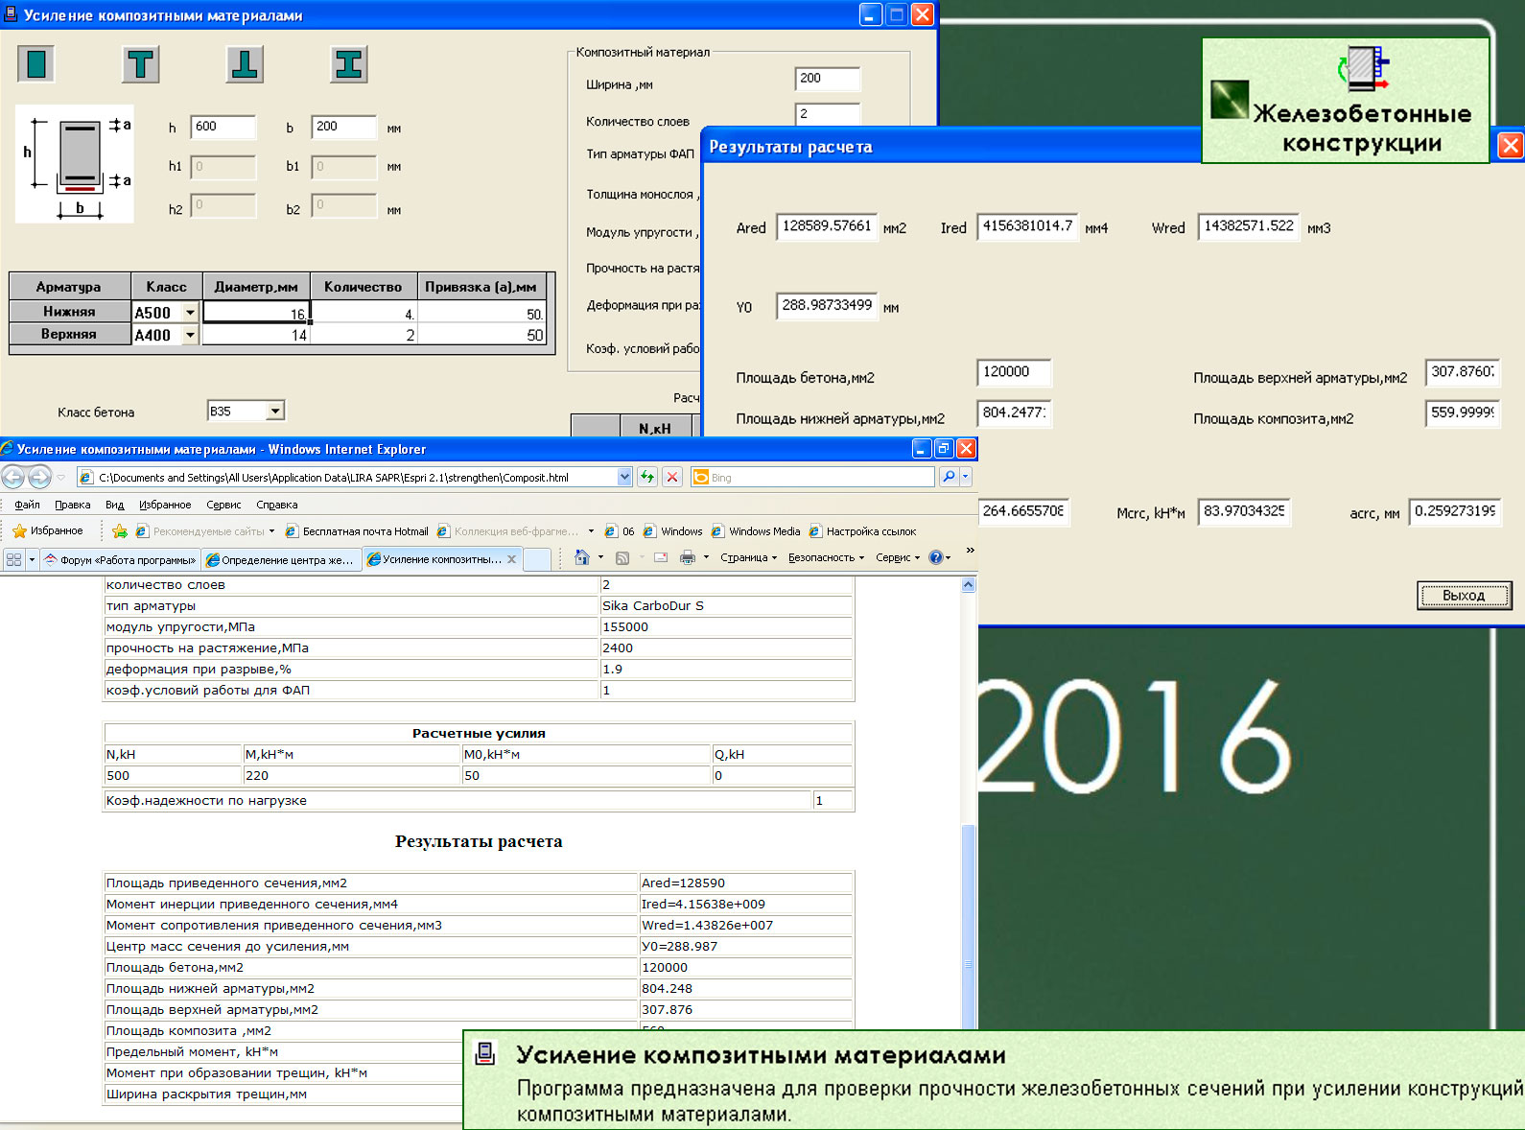This screenshot has height=1130, width=1525.
Task: Expand the A500 rebar class dropdown
Action: (190, 313)
